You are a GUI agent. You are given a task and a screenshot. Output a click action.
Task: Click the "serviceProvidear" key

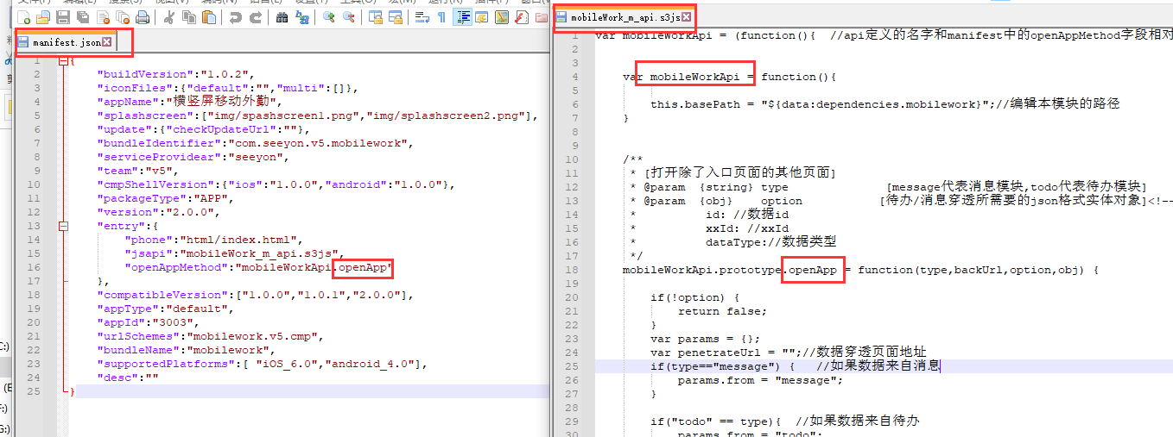tap(155, 158)
